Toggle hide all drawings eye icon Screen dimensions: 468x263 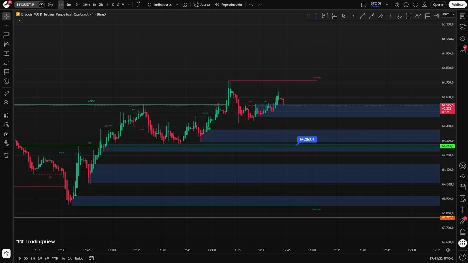coord(6,143)
